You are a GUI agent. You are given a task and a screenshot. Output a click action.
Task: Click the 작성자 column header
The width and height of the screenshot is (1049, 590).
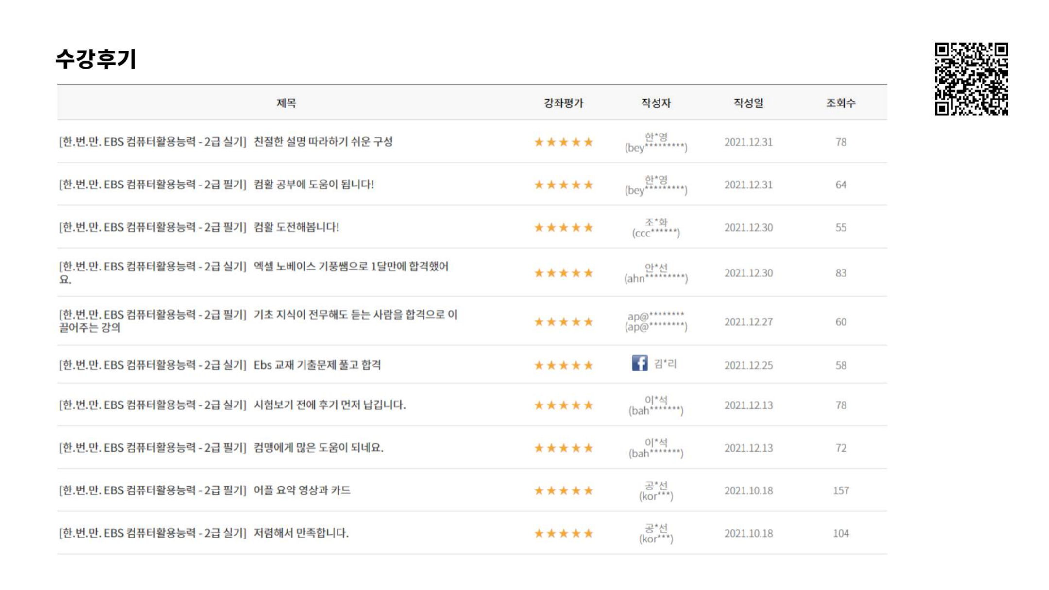tap(656, 103)
